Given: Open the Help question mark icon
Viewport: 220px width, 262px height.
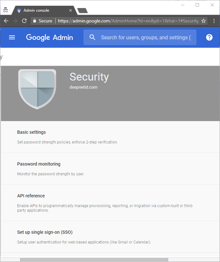Looking at the screenshot, I should [209, 37].
